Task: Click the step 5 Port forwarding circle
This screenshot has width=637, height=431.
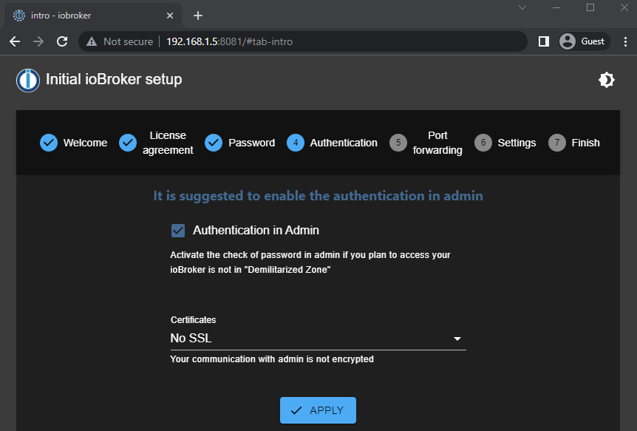Action: (398, 143)
